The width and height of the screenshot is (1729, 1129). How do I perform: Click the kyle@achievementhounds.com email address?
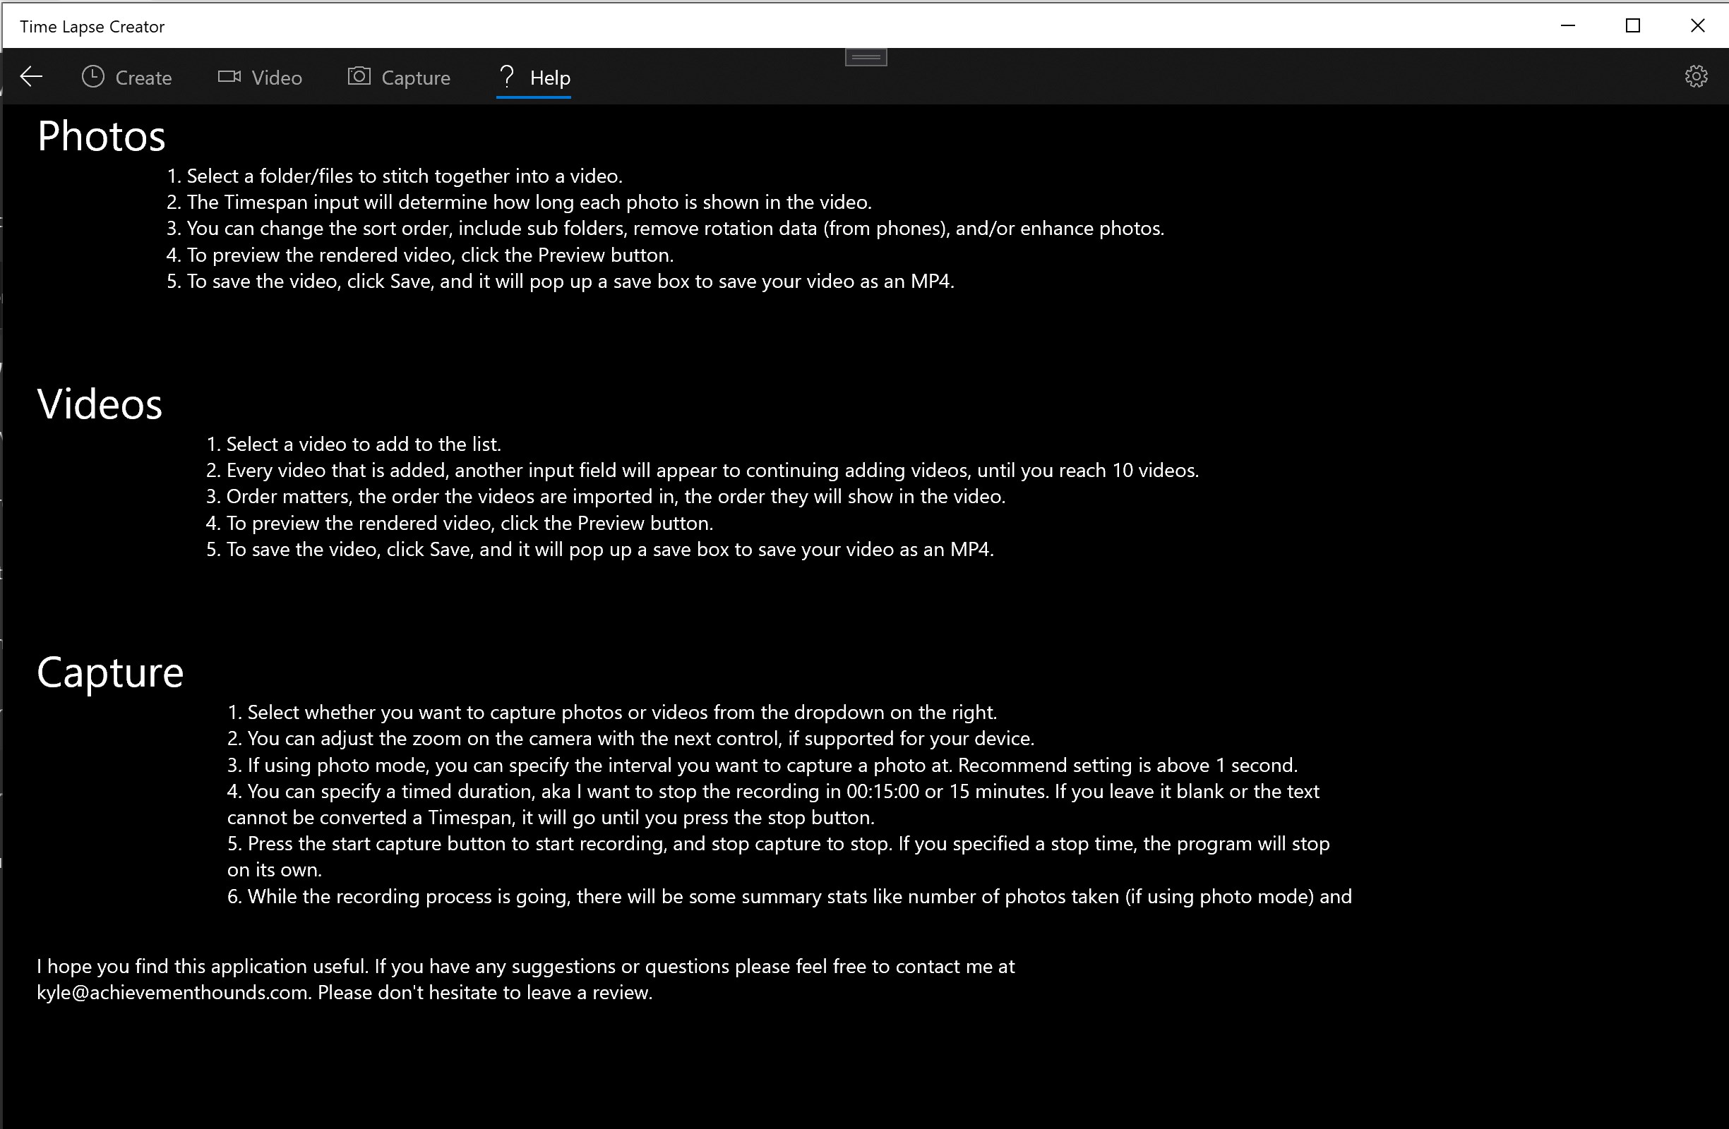click(x=173, y=993)
